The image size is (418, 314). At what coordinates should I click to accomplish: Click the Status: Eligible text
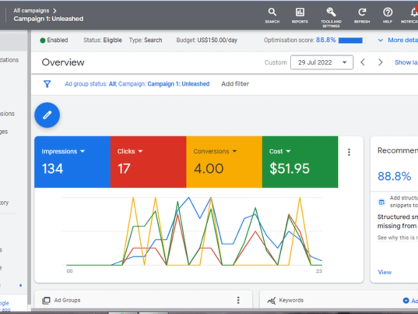[x=103, y=40]
